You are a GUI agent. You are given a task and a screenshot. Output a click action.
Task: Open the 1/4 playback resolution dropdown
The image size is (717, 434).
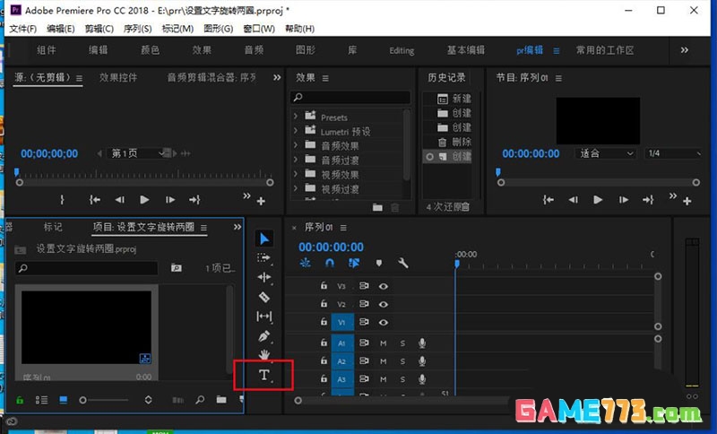673,153
